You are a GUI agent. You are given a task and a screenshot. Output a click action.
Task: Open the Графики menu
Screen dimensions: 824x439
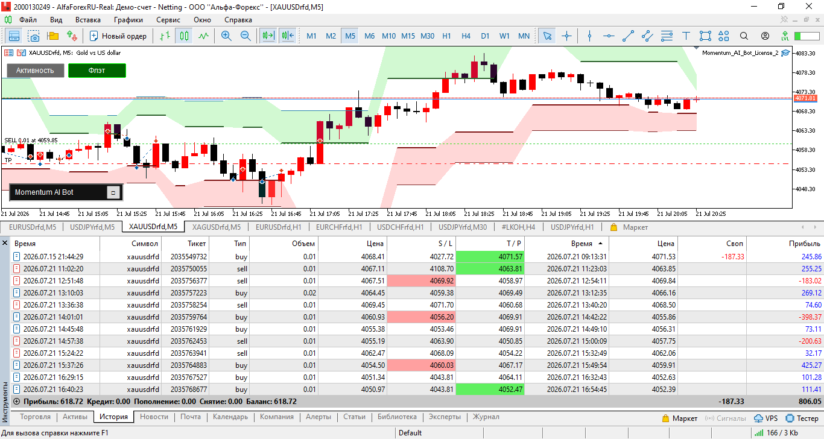(128, 20)
